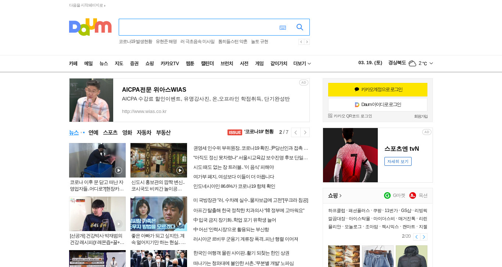Log in with 카카오계정으로 로그인 button
Viewport: 502px width, 267px height.
click(x=378, y=89)
